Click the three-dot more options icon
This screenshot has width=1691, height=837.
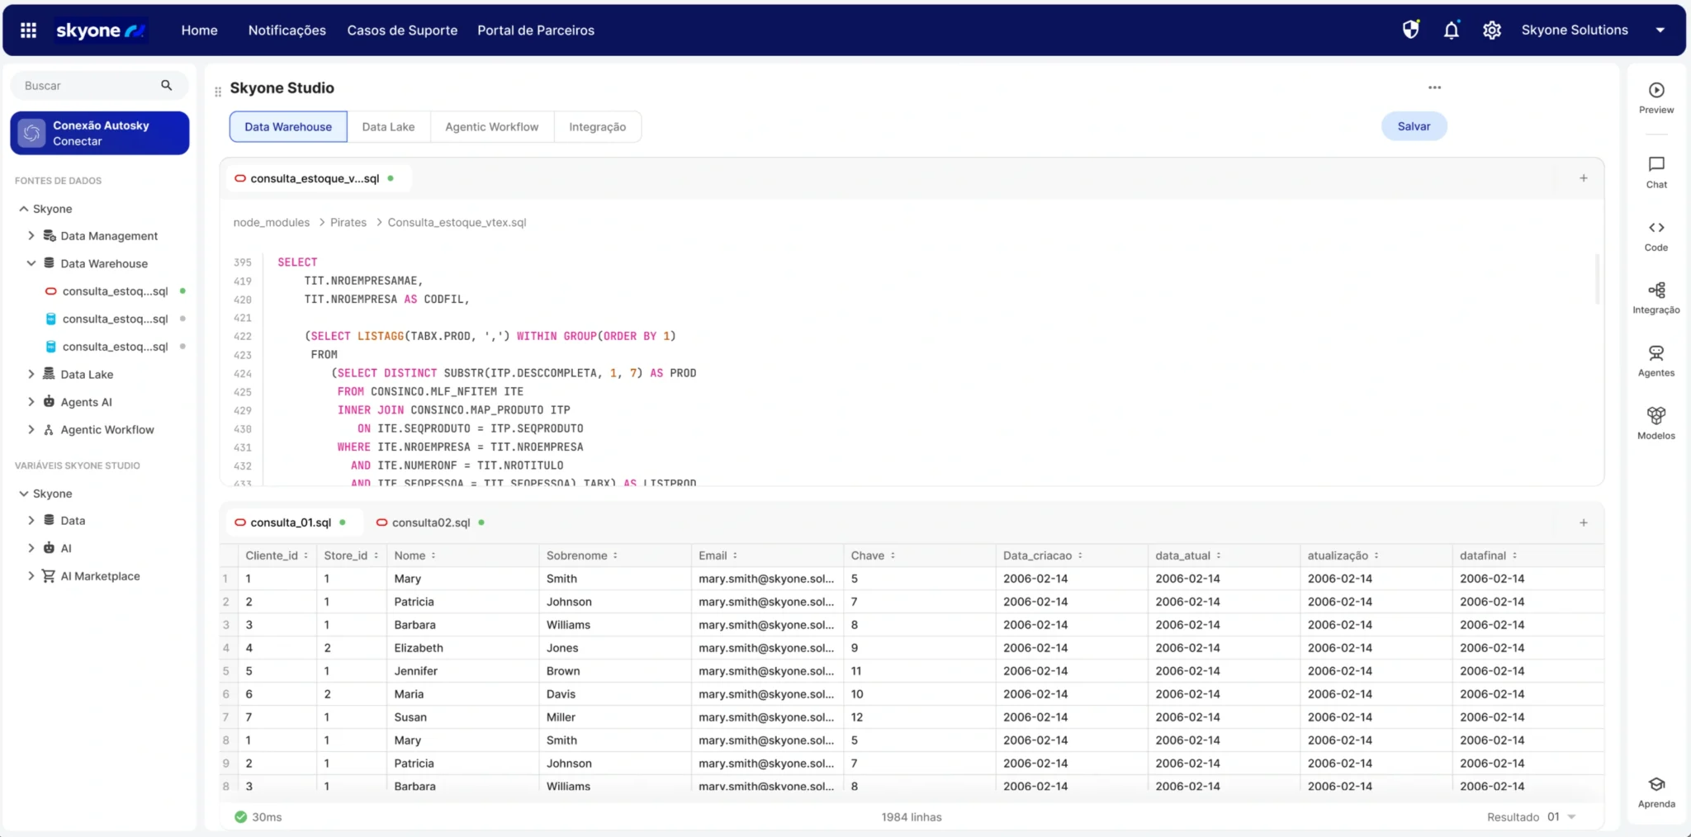[1435, 87]
